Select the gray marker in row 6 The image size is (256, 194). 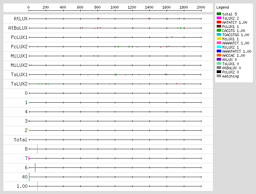click(x=35, y=167)
